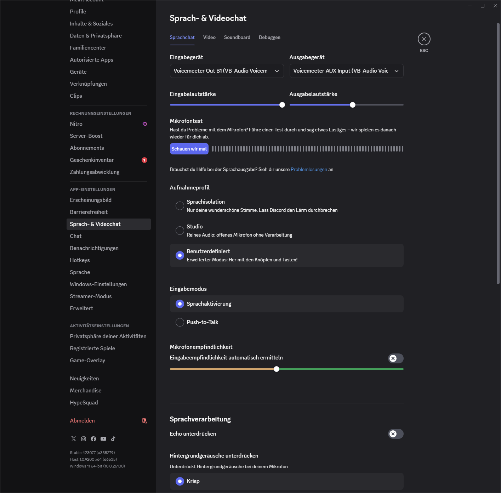Open HypeSquad settings
Viewport: 501px width, 493px height.
click(108, 403)
